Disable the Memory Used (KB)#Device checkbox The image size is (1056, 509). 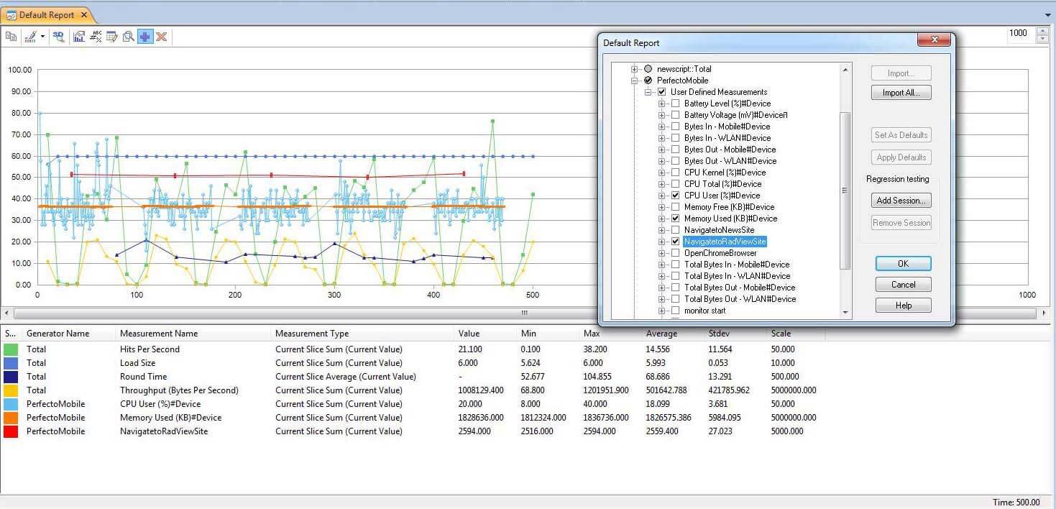(x=674, y=219)
